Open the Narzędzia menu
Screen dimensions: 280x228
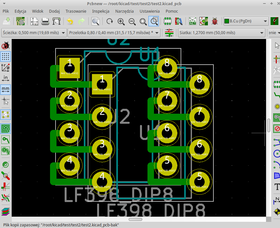pos(124,11)
